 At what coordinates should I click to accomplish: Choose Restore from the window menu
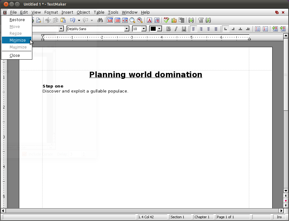click(x=17, y=20)
